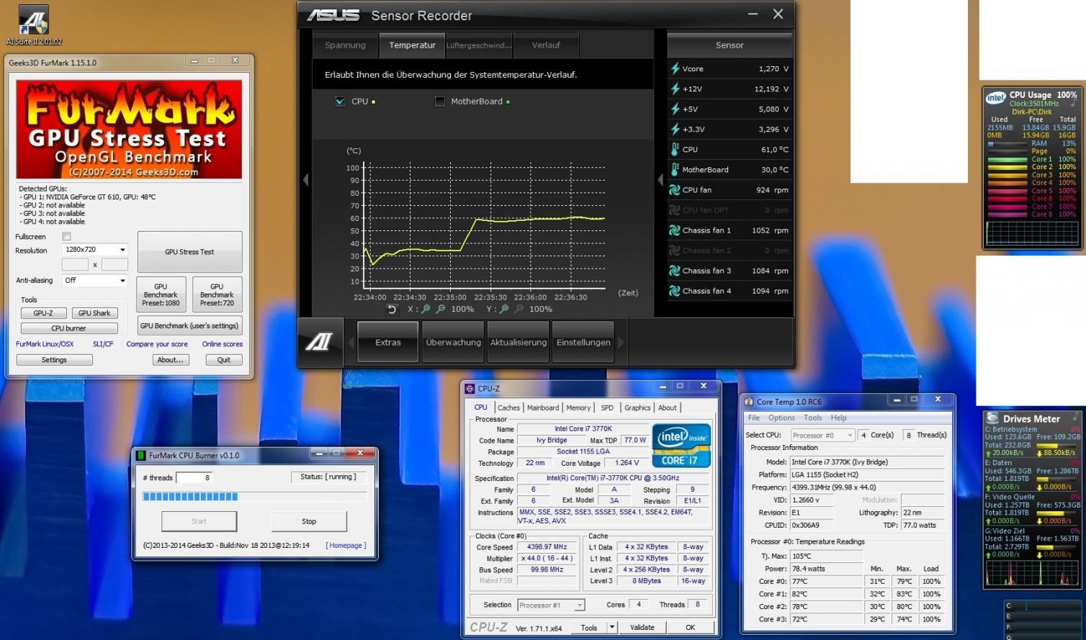Click the Chassis fan 4 spinner icon

675,291
